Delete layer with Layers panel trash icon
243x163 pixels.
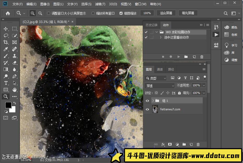(198, 144)
